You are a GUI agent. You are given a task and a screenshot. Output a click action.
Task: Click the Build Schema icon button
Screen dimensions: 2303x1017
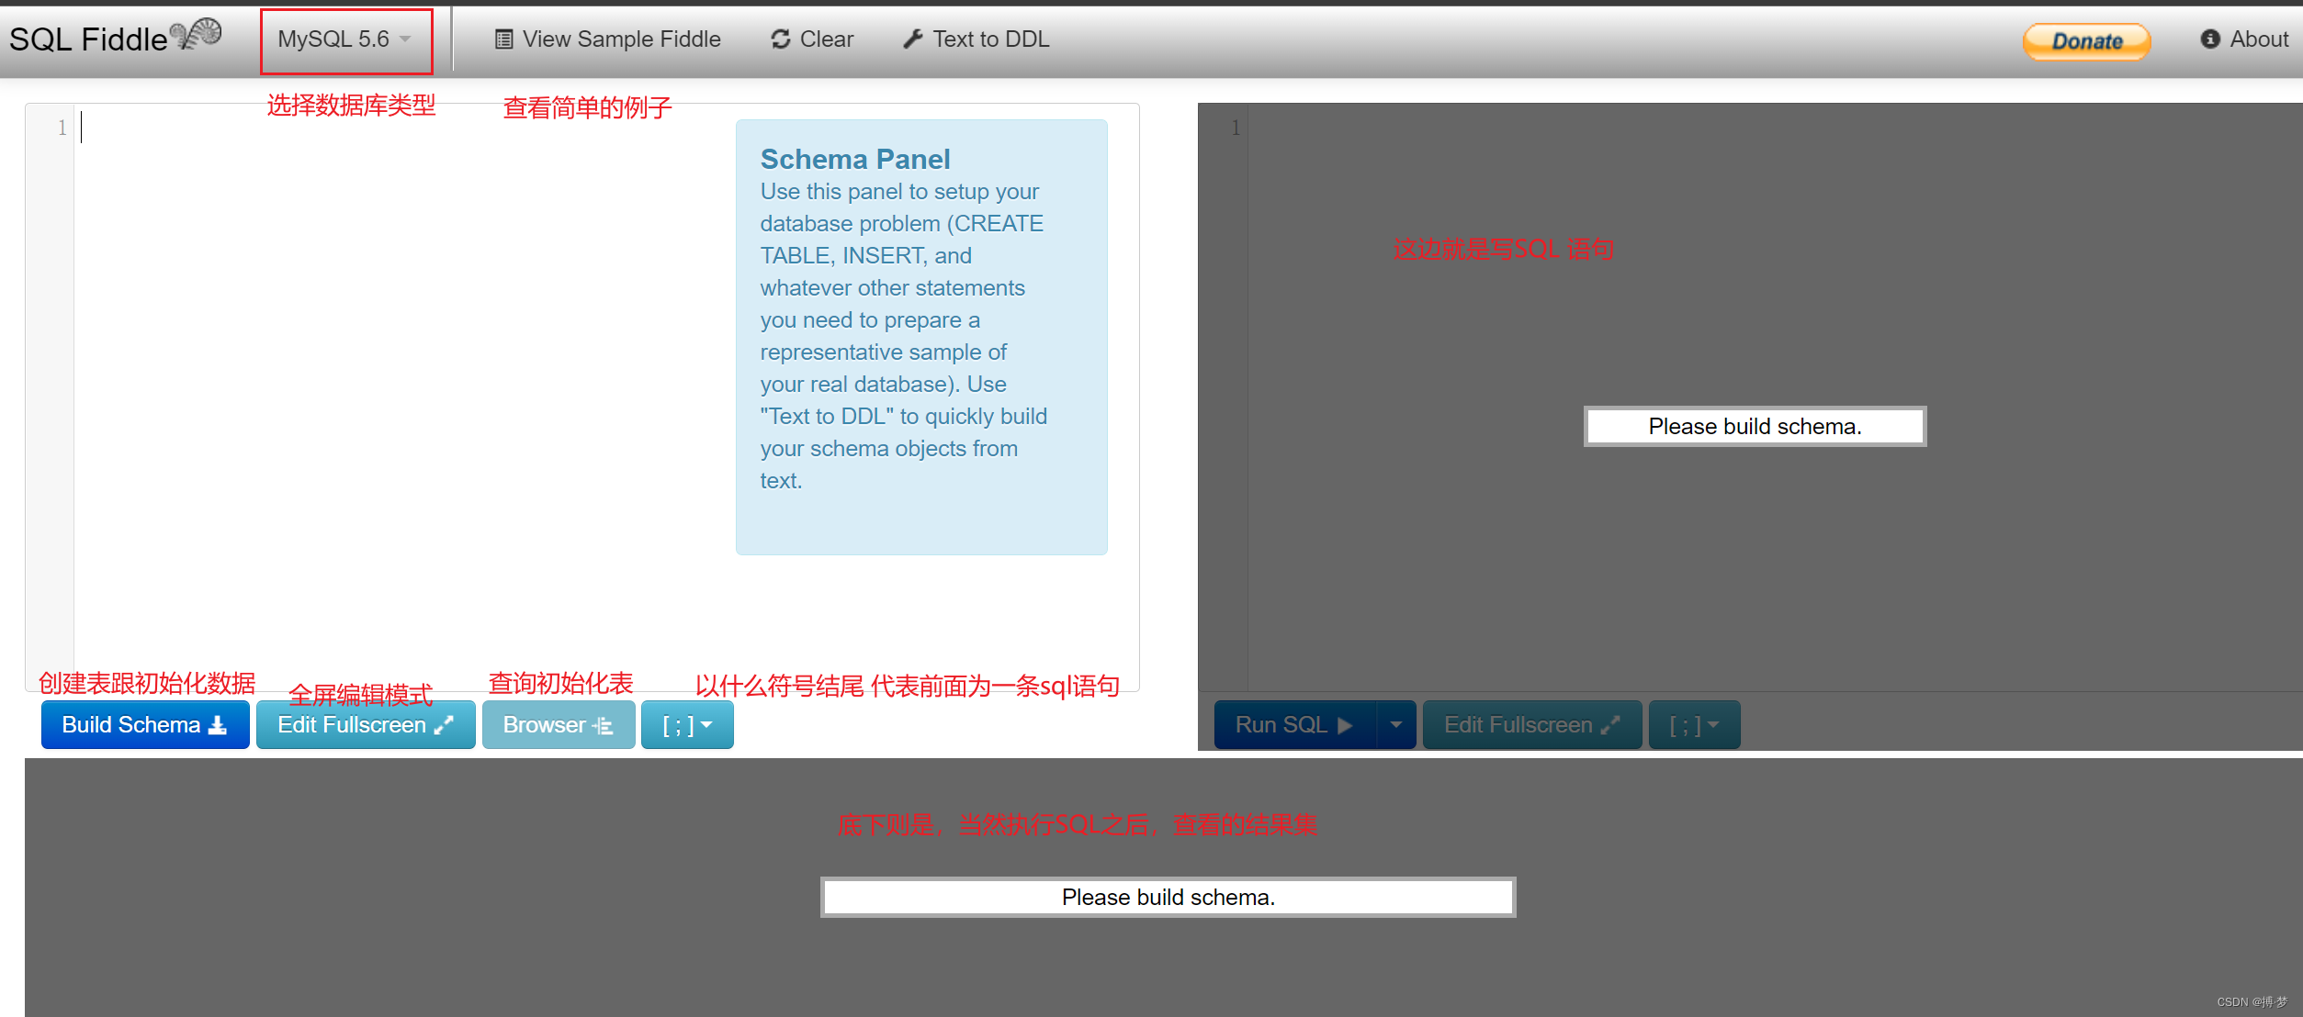[x=141, y=723]
